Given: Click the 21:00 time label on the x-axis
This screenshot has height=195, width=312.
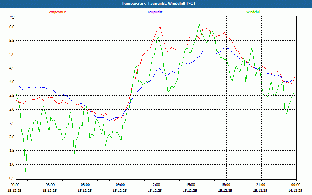Looking at the screenshot, I should point(261,185).
